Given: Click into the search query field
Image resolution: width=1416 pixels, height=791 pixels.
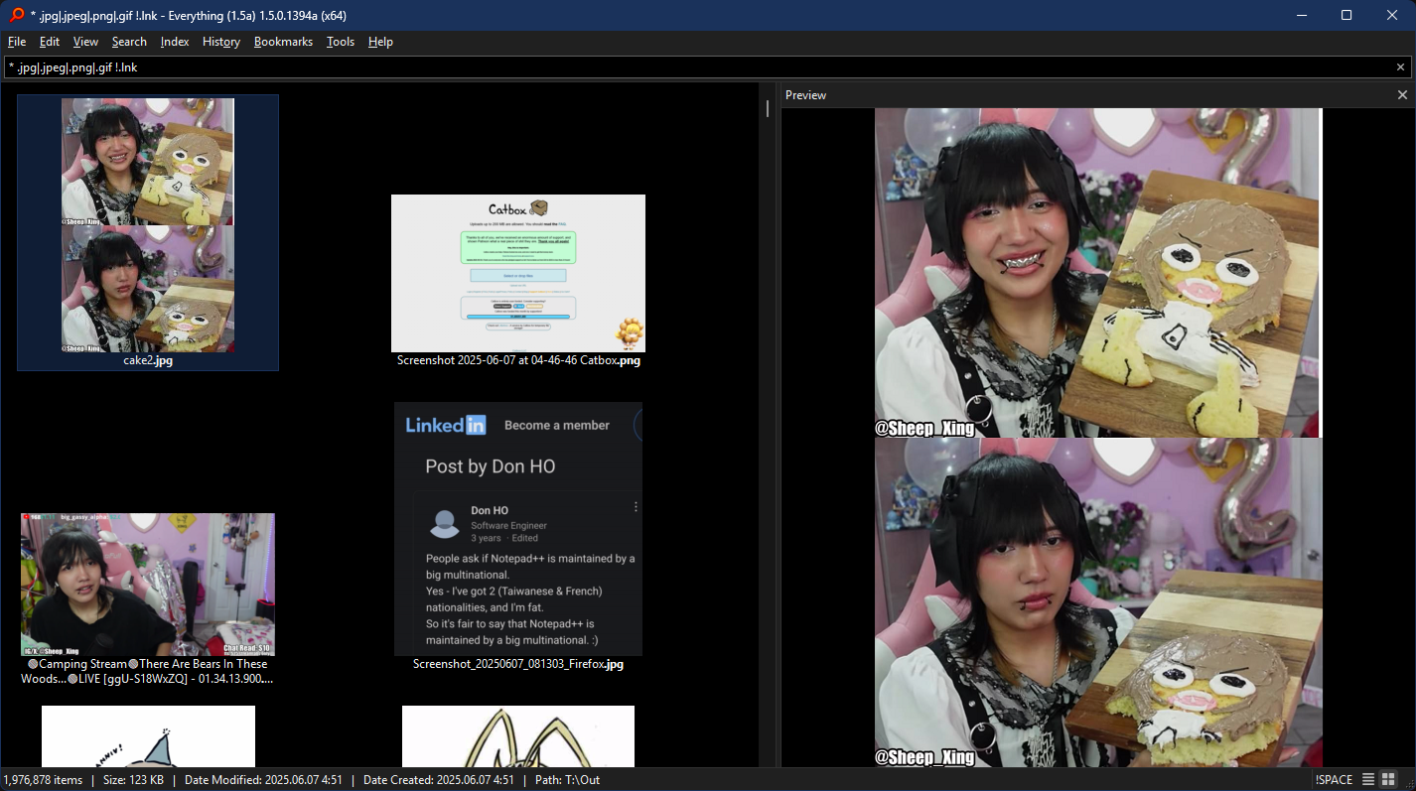Looking at the screenshot, I should (695, 67).
